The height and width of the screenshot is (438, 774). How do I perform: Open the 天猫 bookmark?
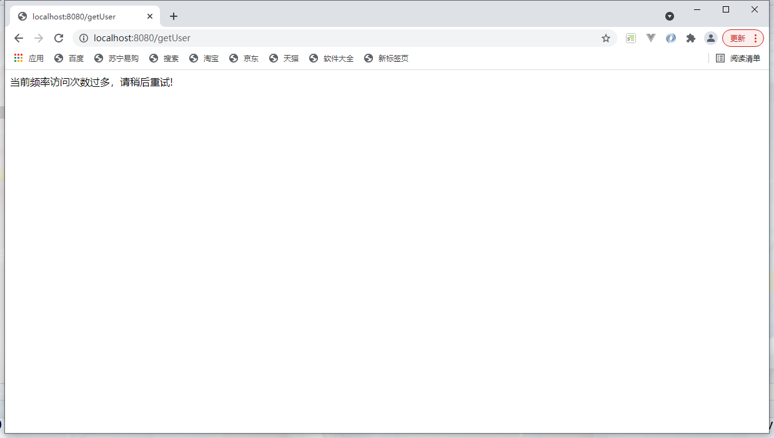284,58
